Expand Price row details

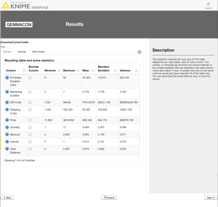pyautogui.click(x=7, y=120)
